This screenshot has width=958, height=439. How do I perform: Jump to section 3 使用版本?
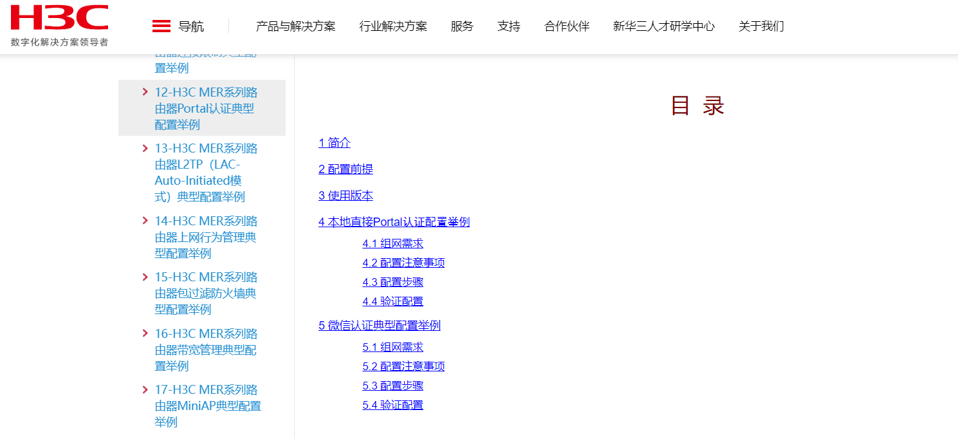[345, 196]
